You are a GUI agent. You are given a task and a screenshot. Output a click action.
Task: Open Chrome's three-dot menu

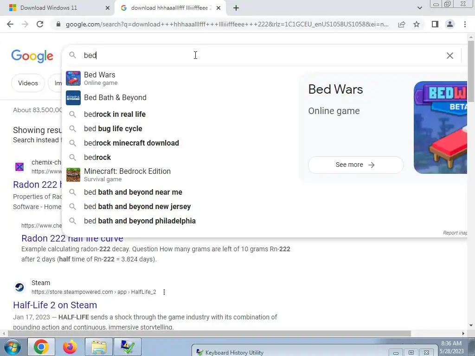(465, 24)
